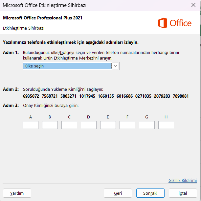Click confirmation ID field H
The image size is (201, 201).
coord(166,125)
